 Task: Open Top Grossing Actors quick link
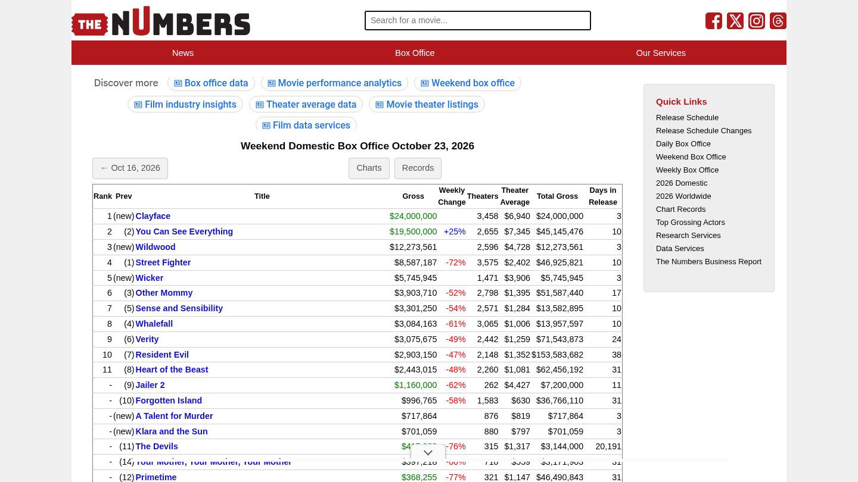pyautogui.click(x=691, y=223)
